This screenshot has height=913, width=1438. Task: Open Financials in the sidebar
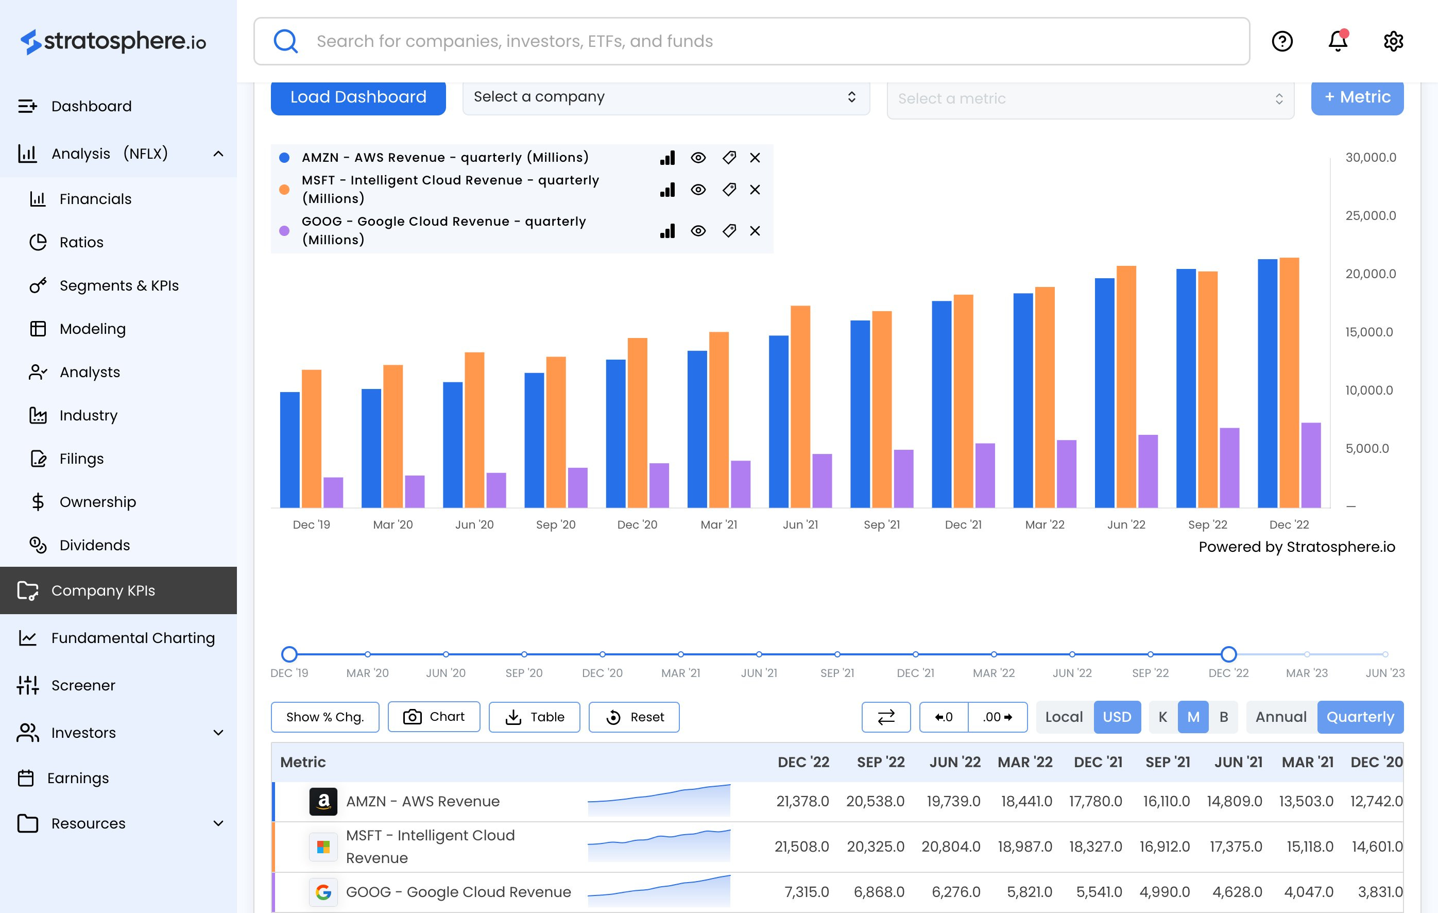[118, 199]
